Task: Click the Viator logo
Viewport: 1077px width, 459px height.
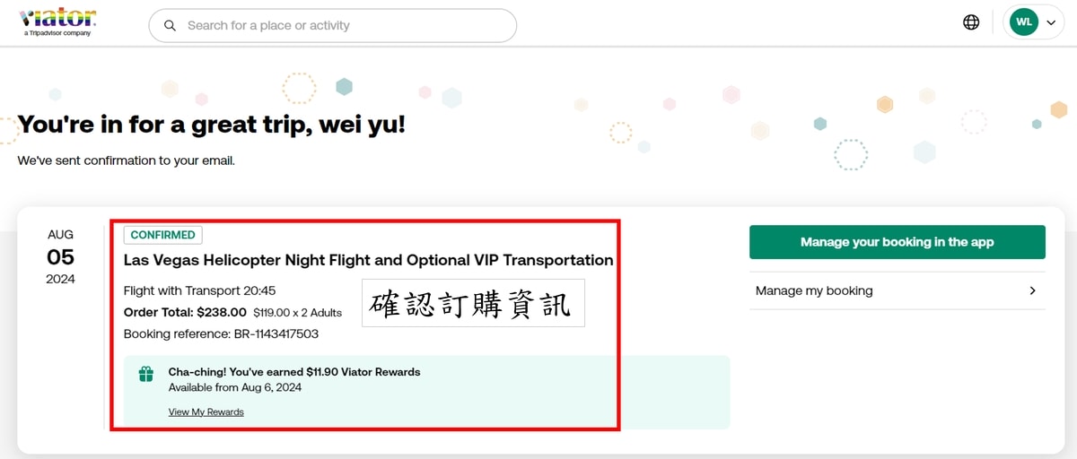Action: (57, 18)
